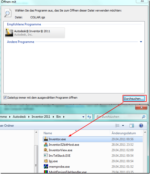Close the file browser window
Image resolution: width=150 pixels, height=174 pixels.
tap(141, 107)
